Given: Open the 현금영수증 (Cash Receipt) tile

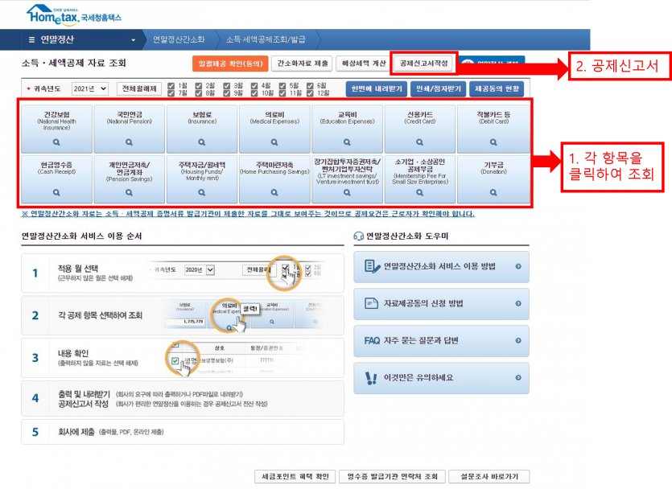Looking at the screenshot, I should [x=56, y=179].
